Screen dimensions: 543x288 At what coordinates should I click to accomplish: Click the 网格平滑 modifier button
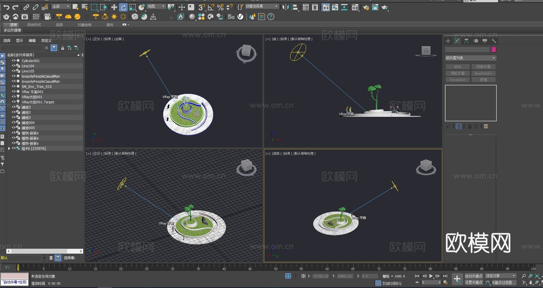click(483, 67)
